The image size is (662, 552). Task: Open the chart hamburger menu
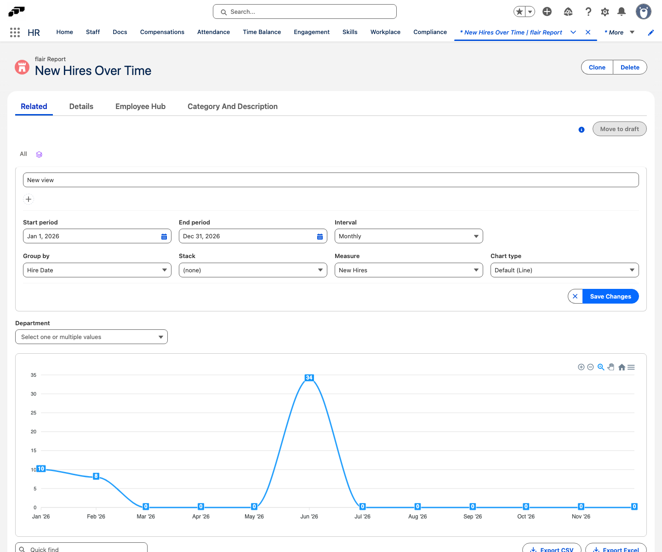click(631, 367)
